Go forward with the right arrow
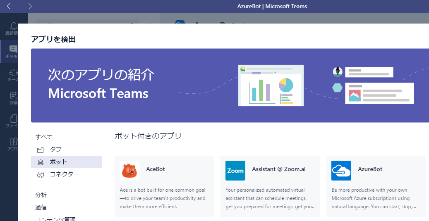Viewport: 429px width, 221px height. click(x=30, y=6)
